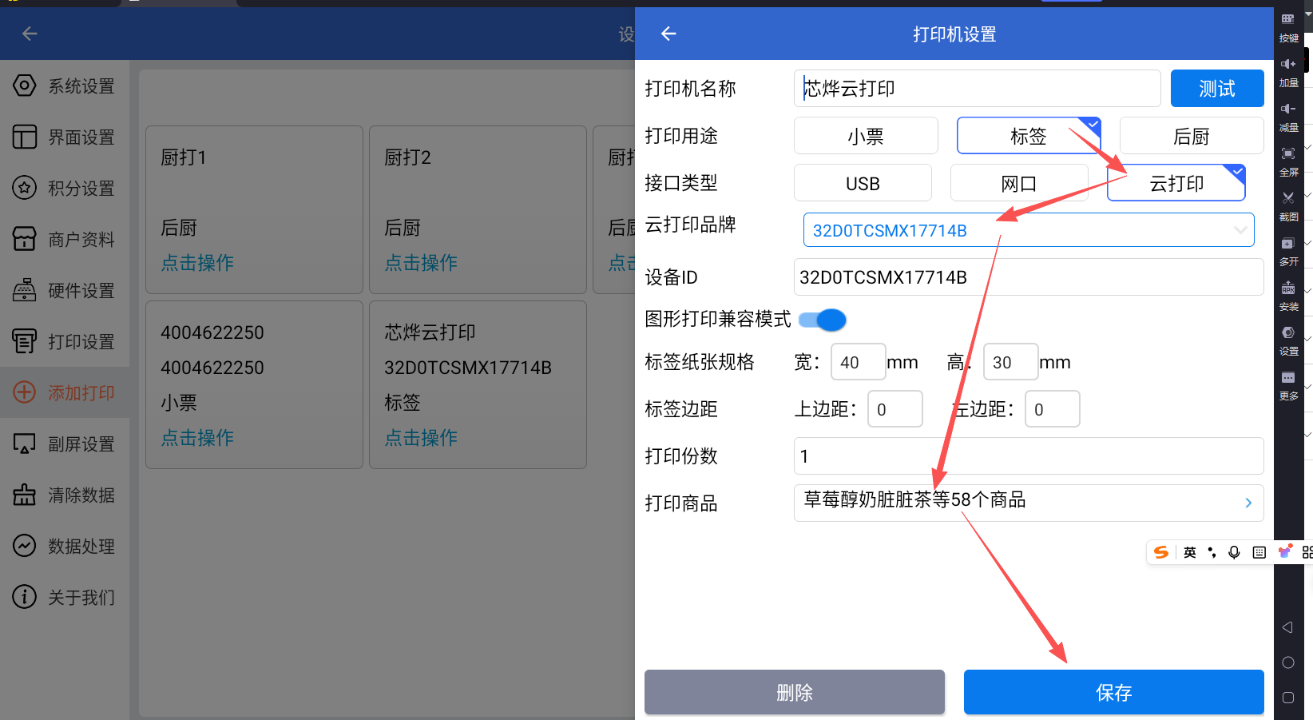
Task: Open the 副屏设置 menu item
Action: pos(81,444)
